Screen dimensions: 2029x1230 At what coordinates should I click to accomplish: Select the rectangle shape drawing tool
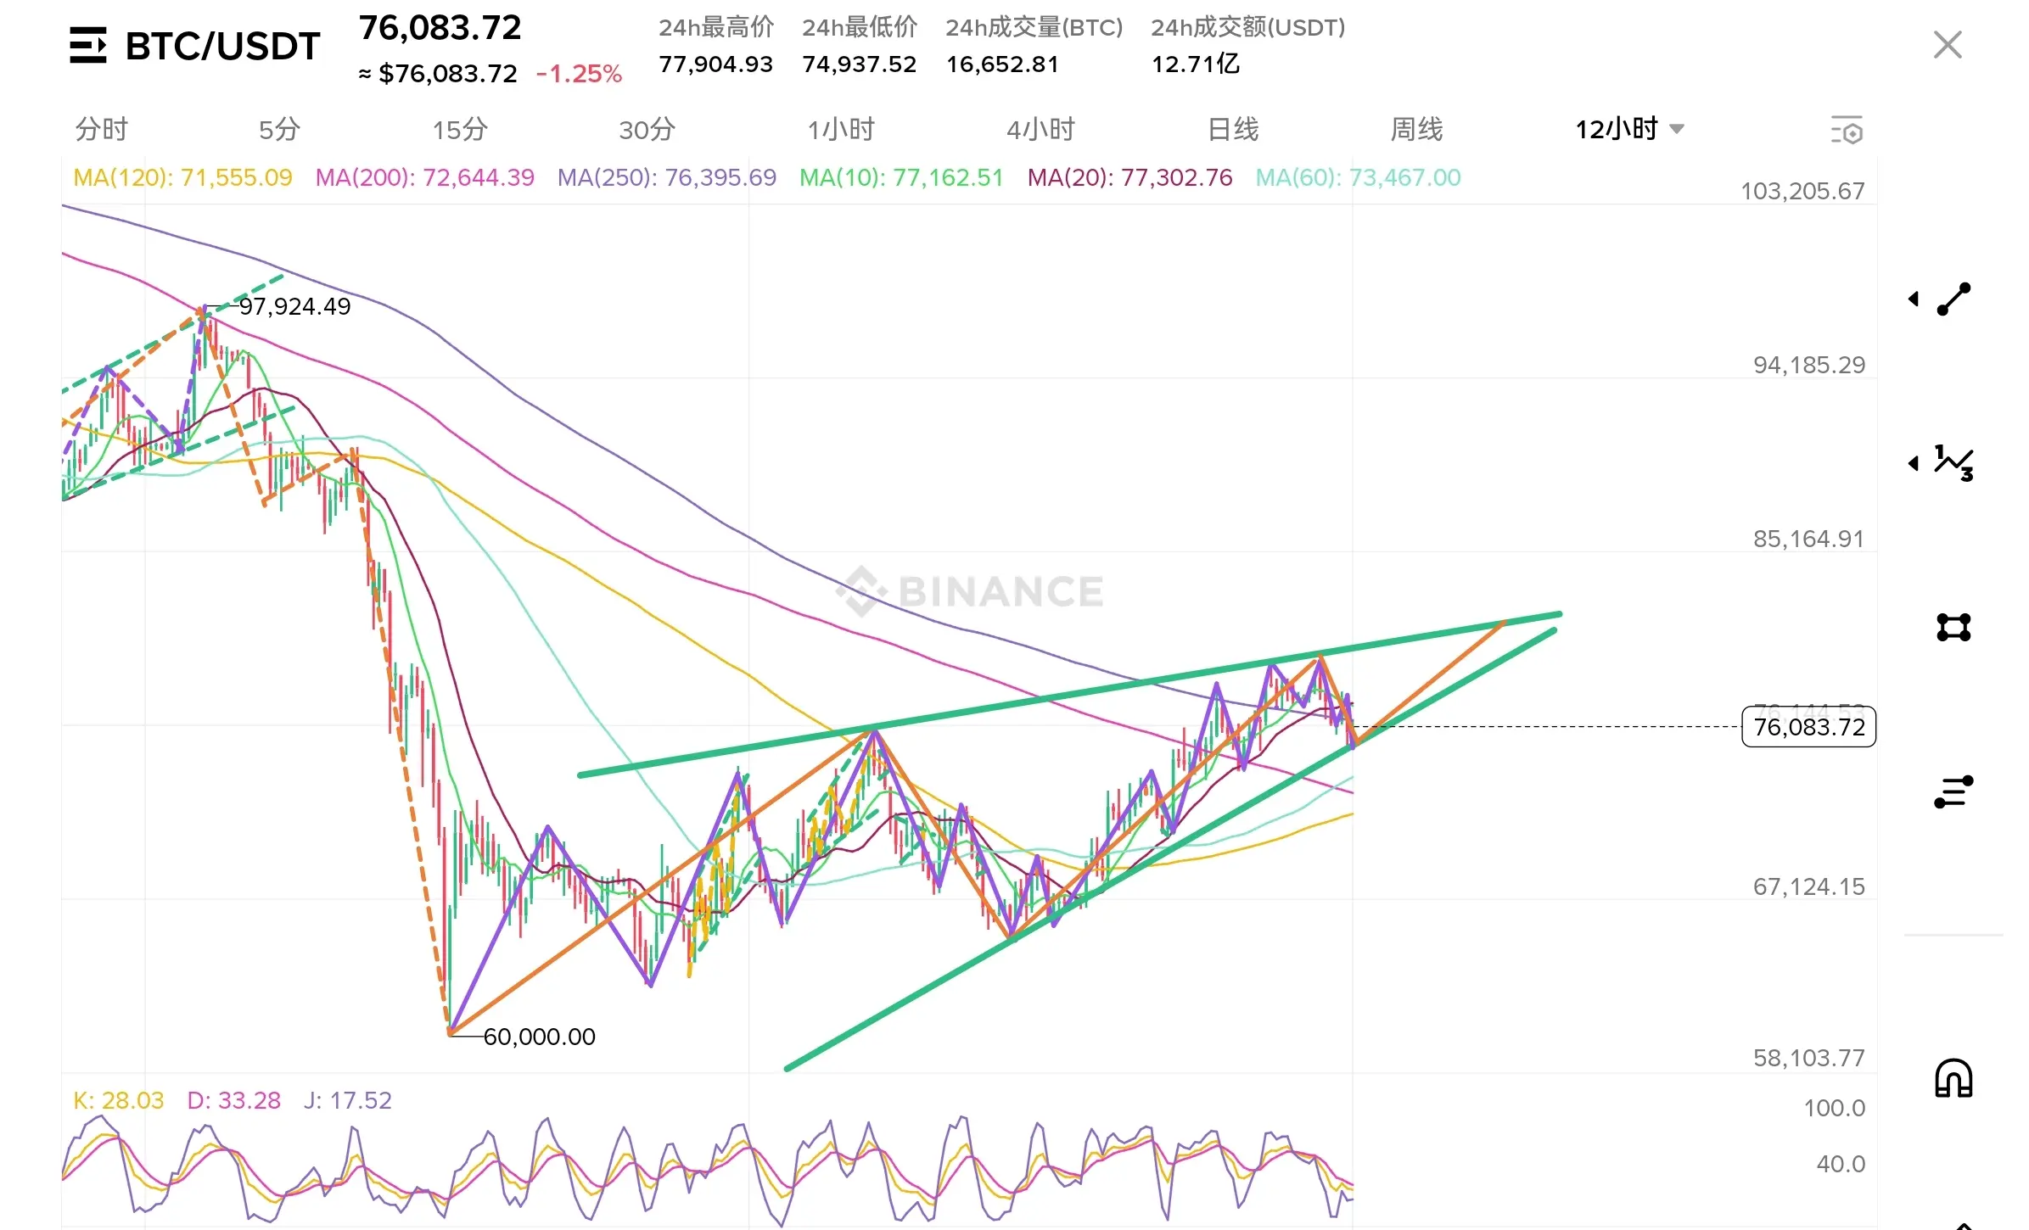[1953, 628]
